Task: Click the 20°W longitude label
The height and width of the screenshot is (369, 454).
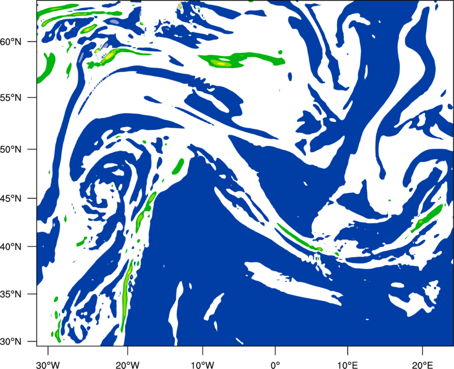Action: pyautogui.click(x=127, y=364)
